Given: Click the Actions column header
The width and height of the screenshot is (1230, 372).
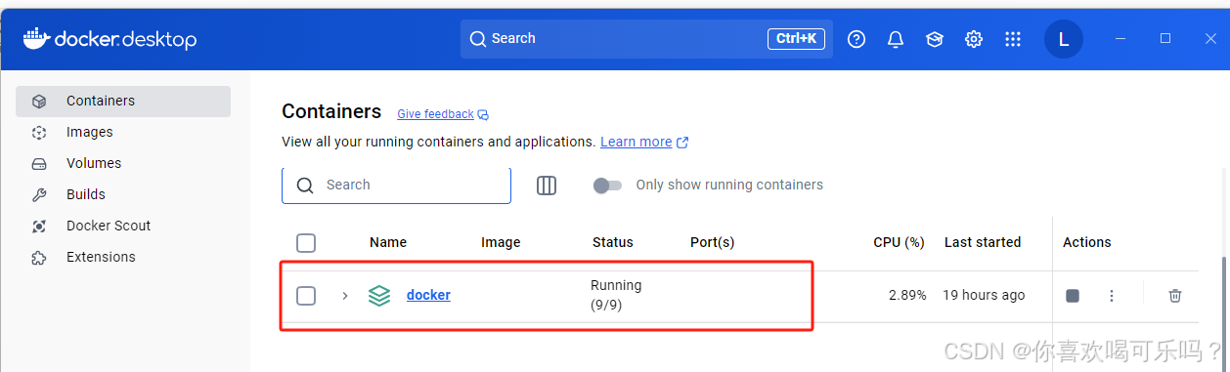Looking at the screenshot, I should point(1087,242).
